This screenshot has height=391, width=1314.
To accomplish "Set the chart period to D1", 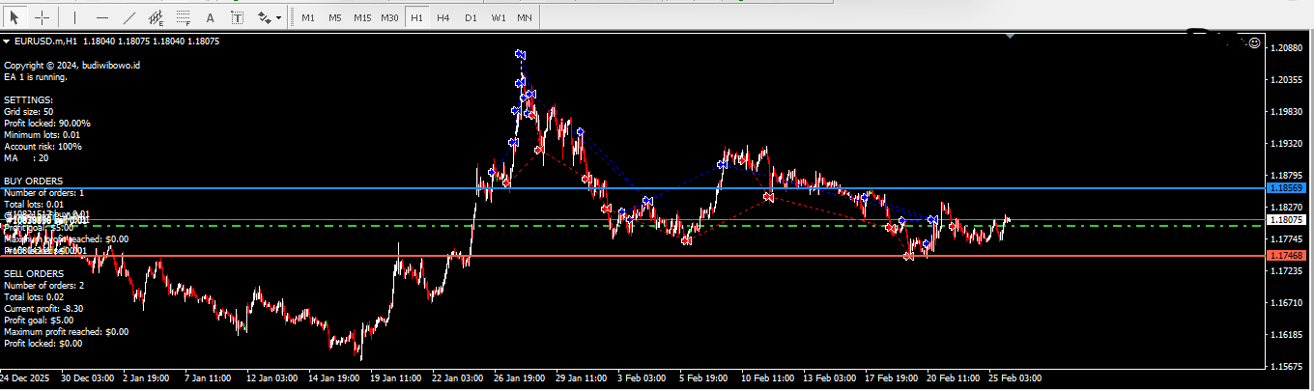I will click(471, 17).
